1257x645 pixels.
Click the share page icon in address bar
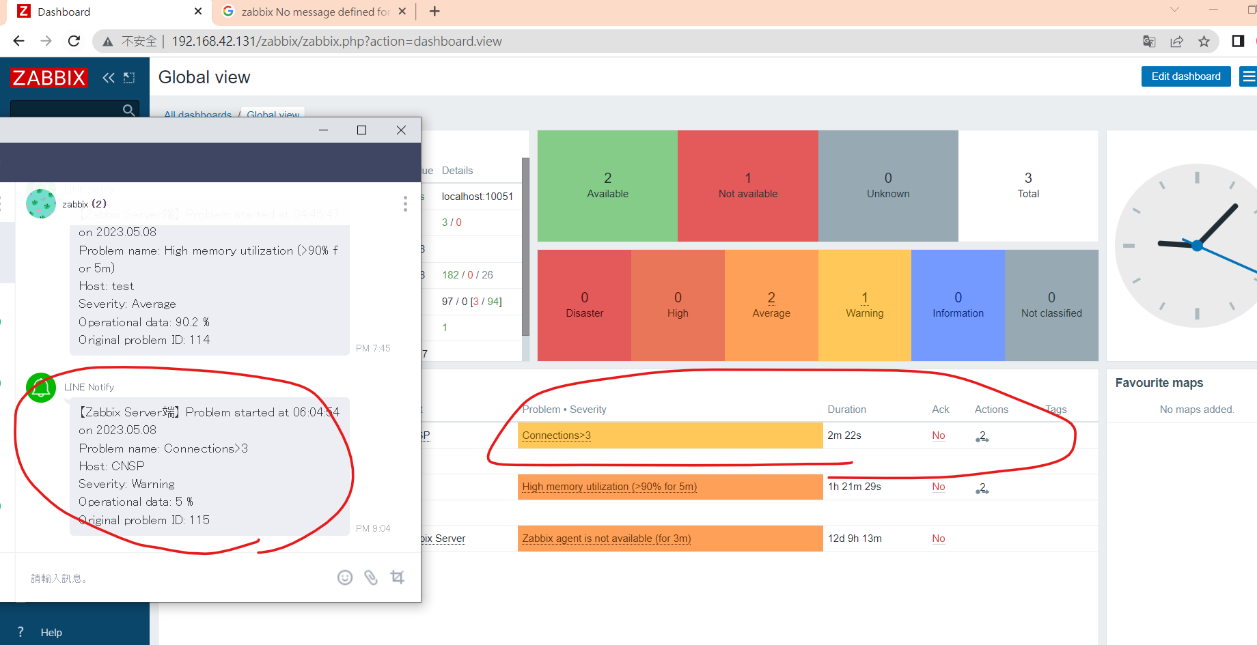point(1176,42)
